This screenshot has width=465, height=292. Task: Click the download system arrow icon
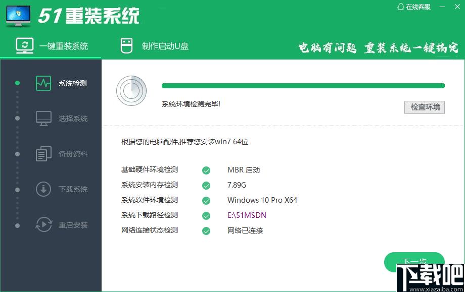[x=43, y=189]
